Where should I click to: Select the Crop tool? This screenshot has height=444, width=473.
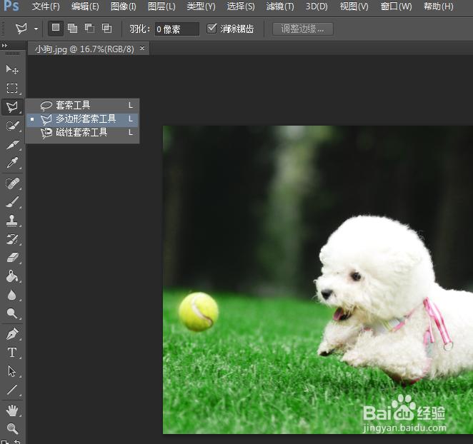(x=12, y=145)
